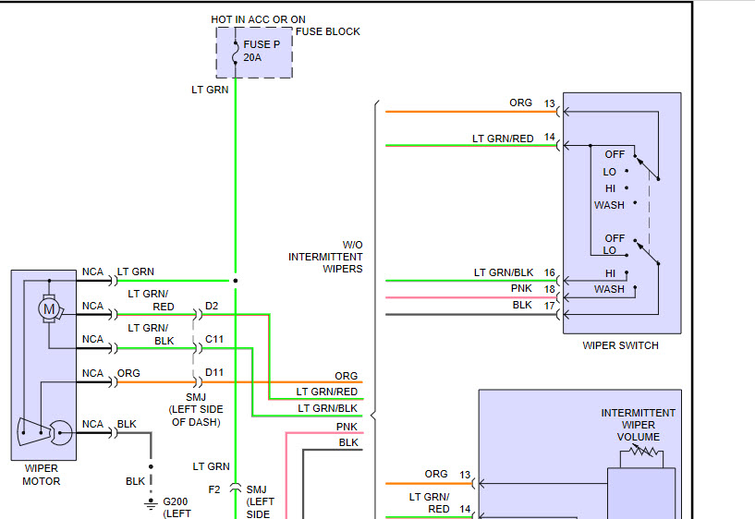Select the HI position beside pin 16
Viewport: 755px width, 519px height.
(x=610, y=273)
